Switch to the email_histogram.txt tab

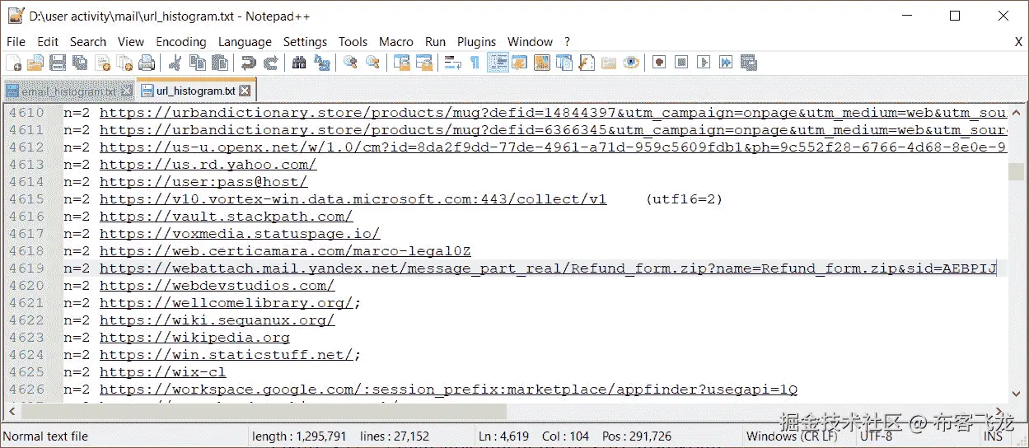[69, 91]
